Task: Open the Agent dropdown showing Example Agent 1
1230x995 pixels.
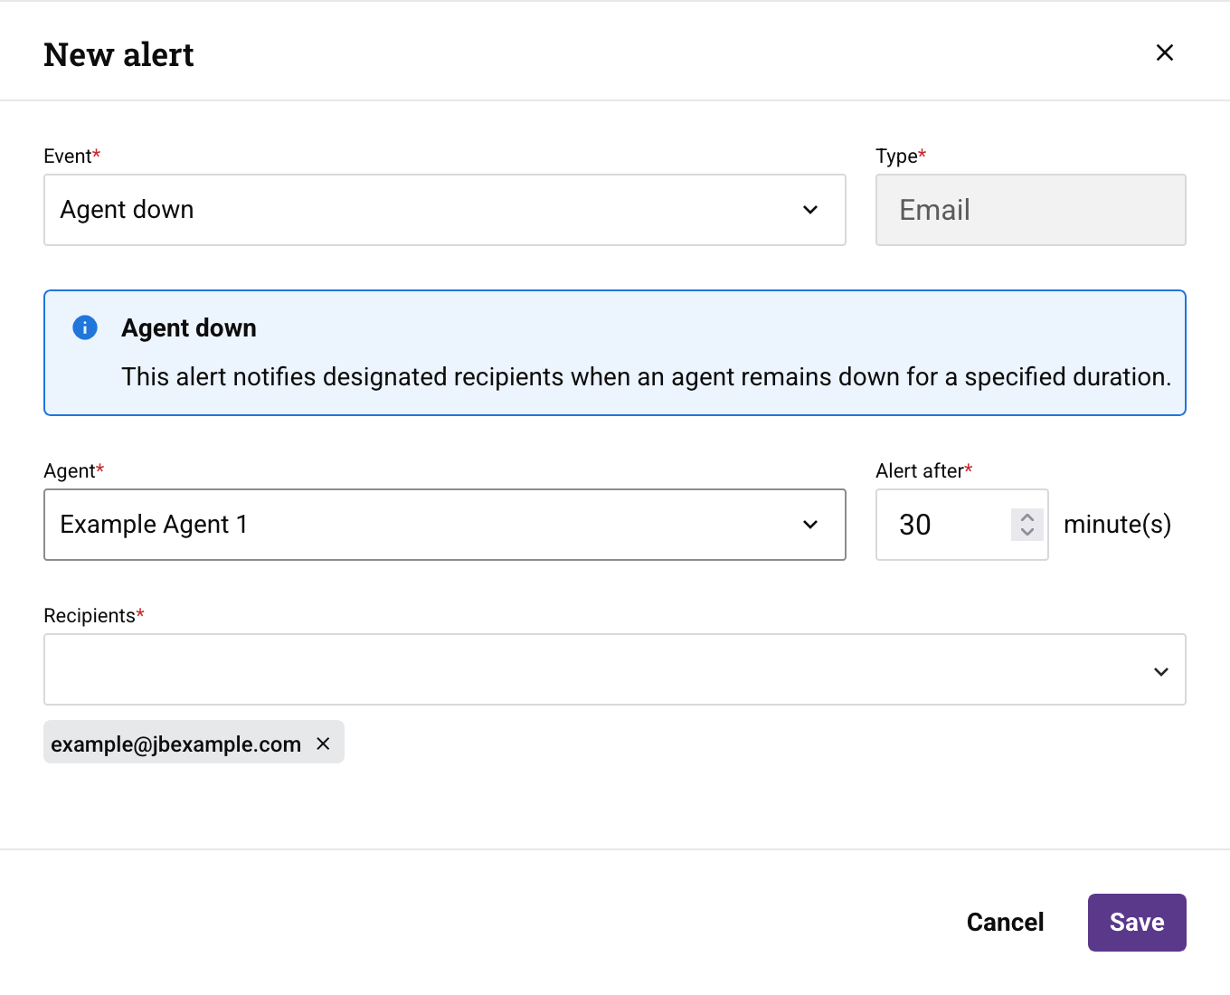Action: click(425, 525)
